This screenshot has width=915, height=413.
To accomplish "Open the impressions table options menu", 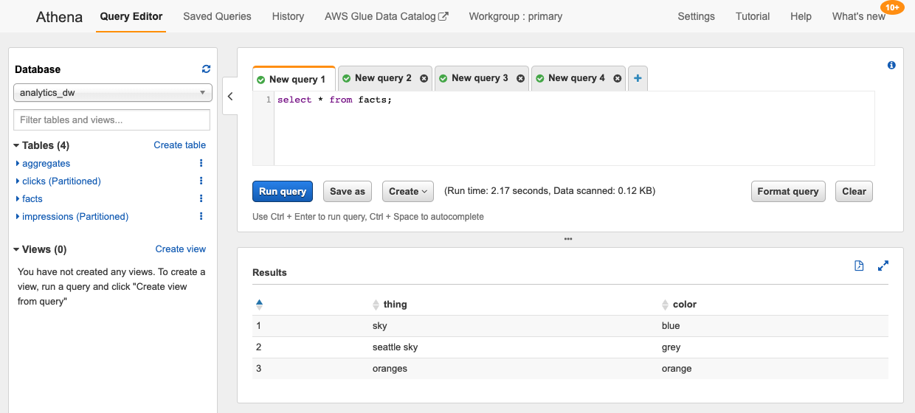I will point(201,216).
